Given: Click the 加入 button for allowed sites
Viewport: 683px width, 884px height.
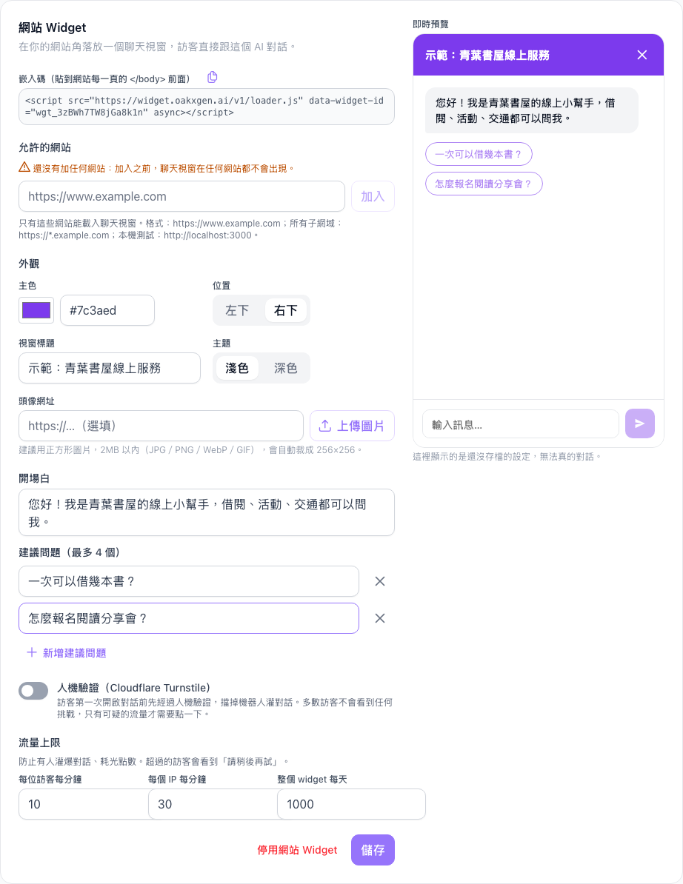Looking at the screenshot, I should pyautogui.click(x=372, y=196).
